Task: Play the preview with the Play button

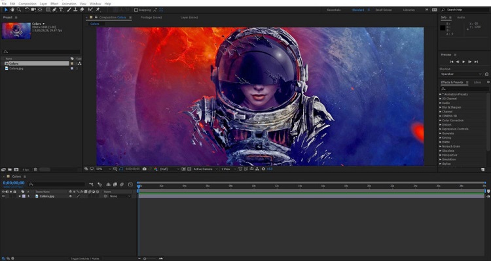Action: point(464,62)
